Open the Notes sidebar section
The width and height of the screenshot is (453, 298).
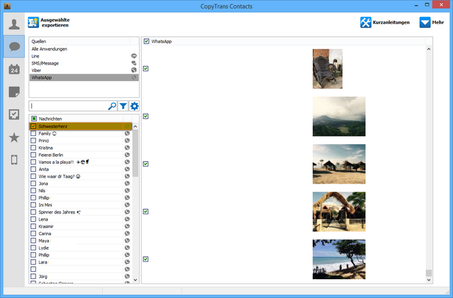click(14, 92)
